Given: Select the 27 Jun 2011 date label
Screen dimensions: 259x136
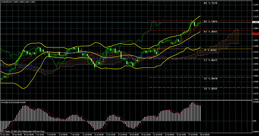Looking at the screenshot, I should pyautogui.click(x=5, y=135).
